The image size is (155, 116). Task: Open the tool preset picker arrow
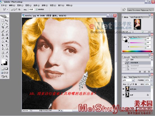pos(7,10)
